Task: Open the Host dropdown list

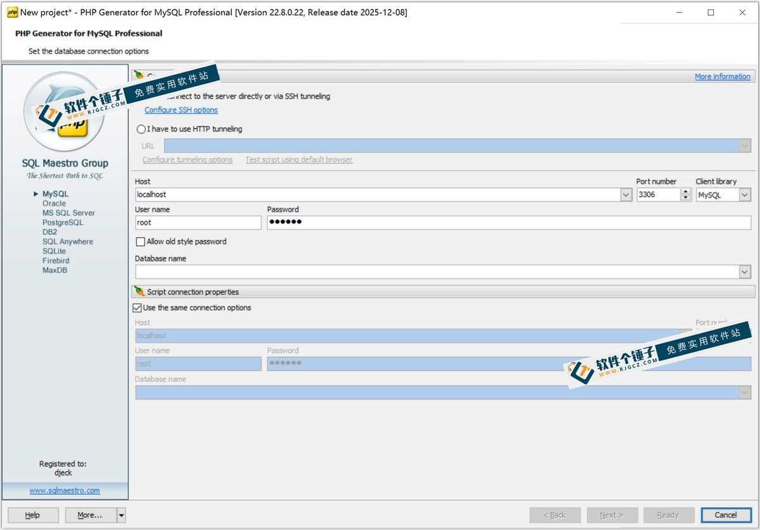Action: point(626,194)
